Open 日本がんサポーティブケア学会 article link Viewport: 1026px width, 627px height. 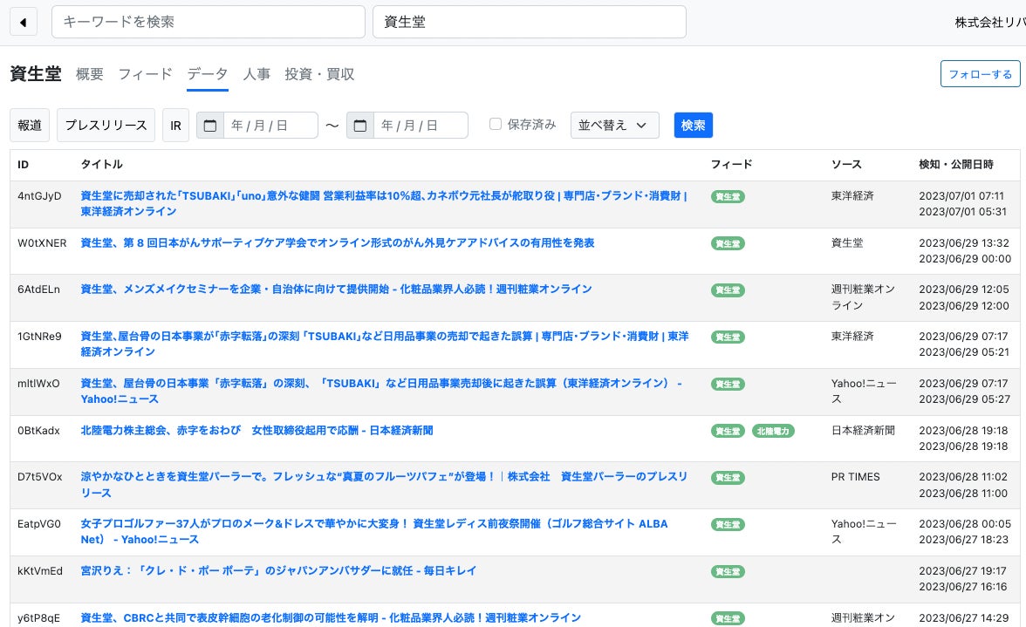coord(337,243)
